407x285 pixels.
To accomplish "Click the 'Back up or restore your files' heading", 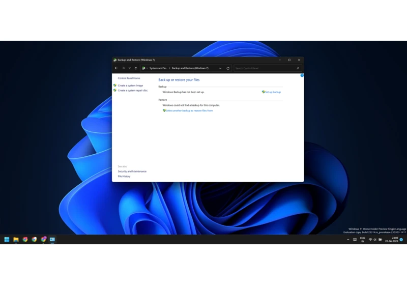I will tap(179, 80).
